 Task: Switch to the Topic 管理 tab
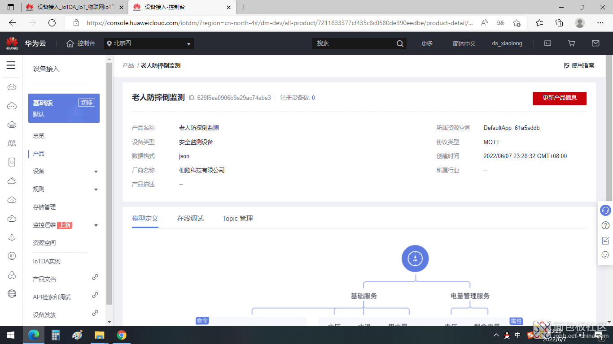point(238,219)
